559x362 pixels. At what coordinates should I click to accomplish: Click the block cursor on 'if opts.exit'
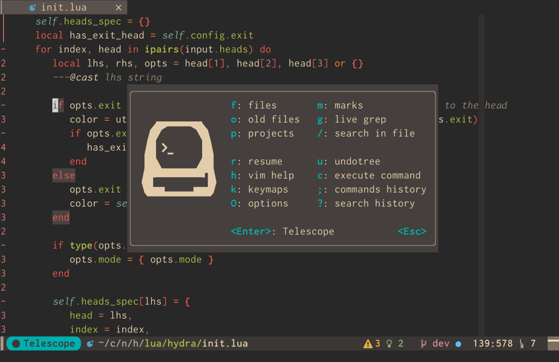tap(55, 105)
